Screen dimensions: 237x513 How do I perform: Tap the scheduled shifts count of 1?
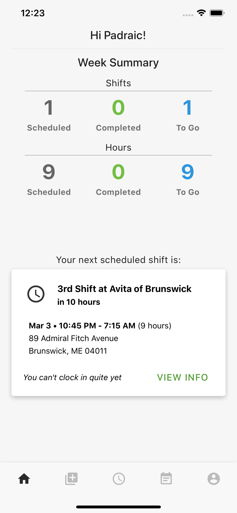point(49,108)
